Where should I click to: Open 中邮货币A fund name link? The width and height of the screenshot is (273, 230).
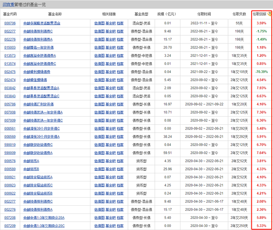(x=31, y=161)
